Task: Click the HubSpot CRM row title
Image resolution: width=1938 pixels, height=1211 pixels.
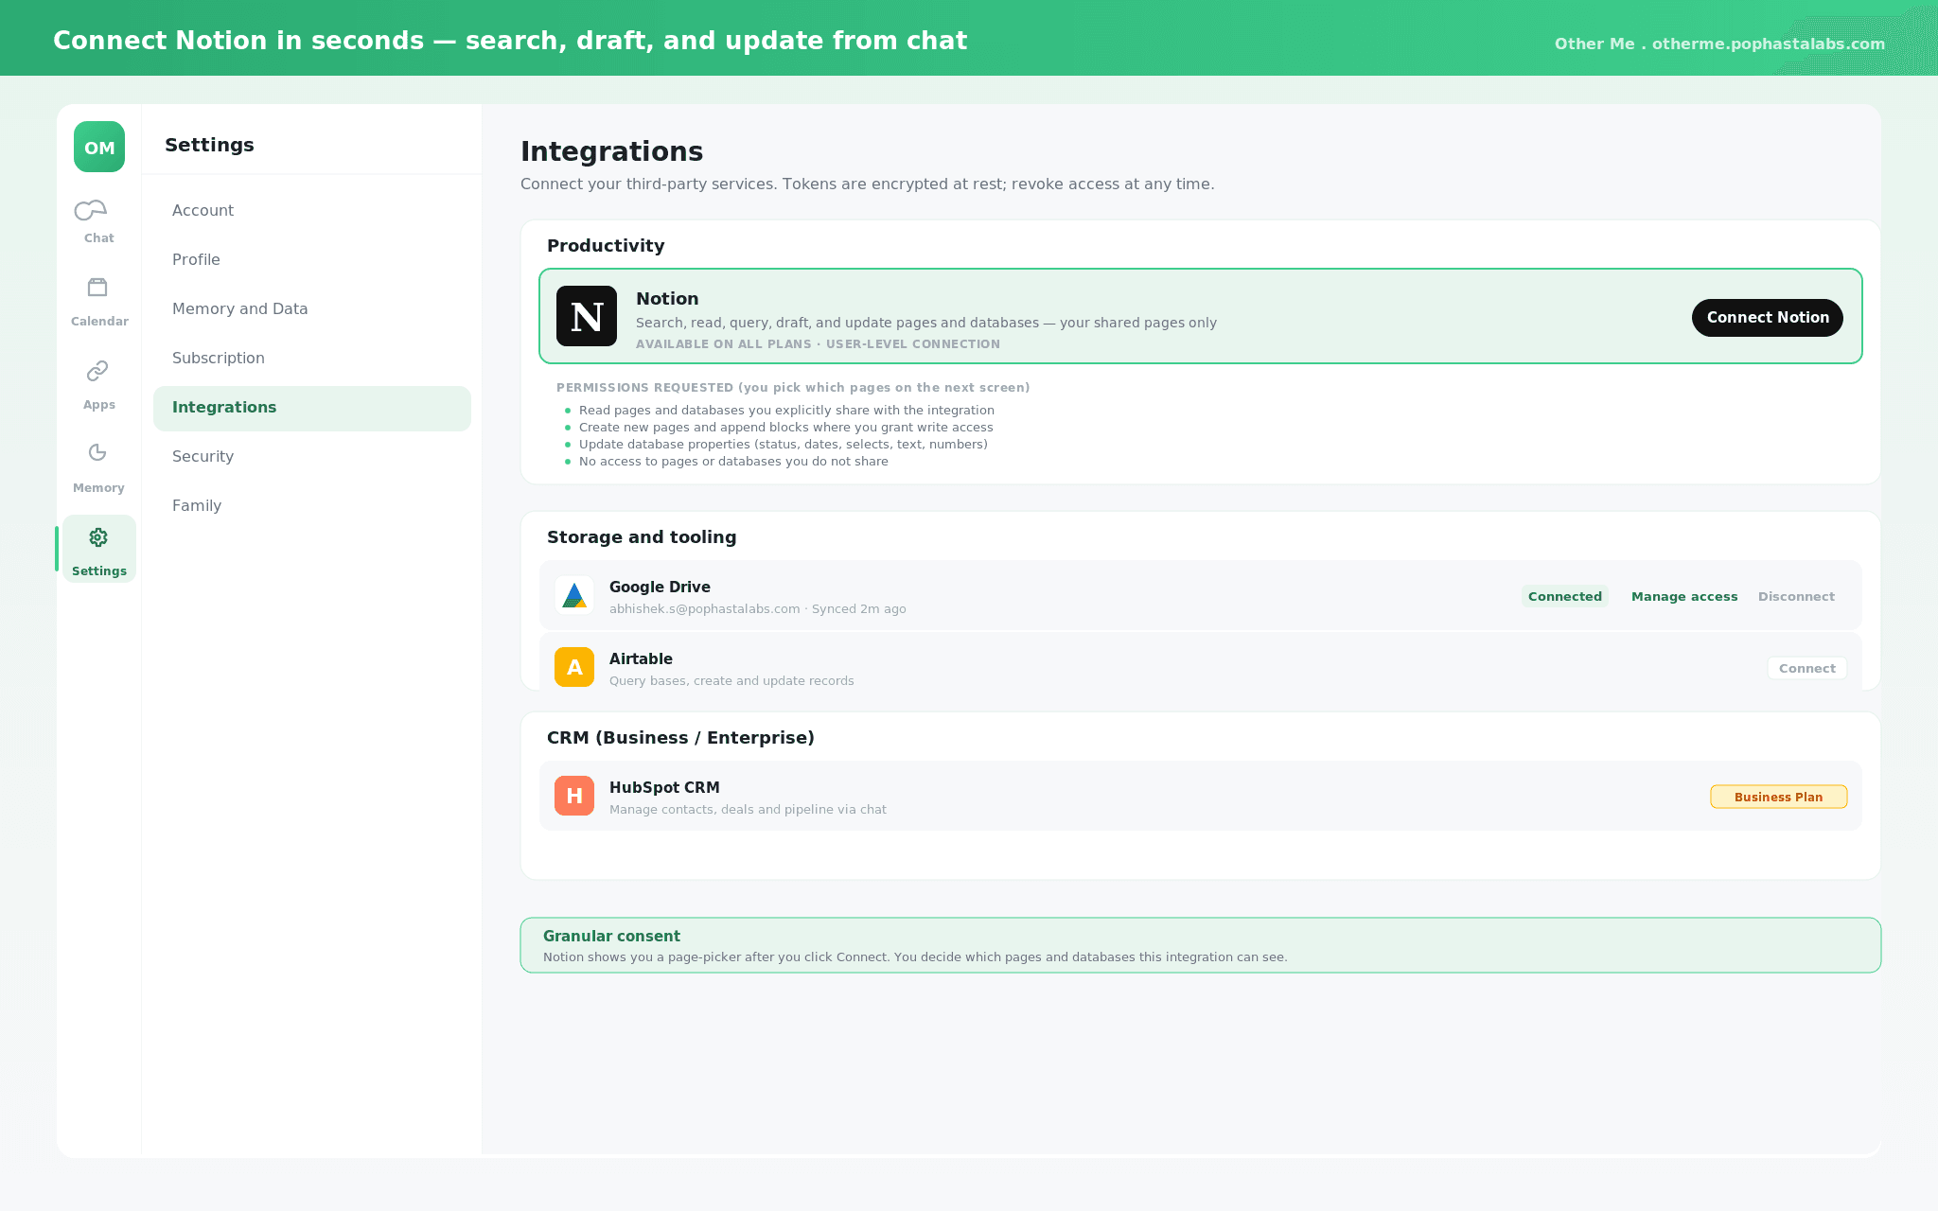Action: coord(664,787)
